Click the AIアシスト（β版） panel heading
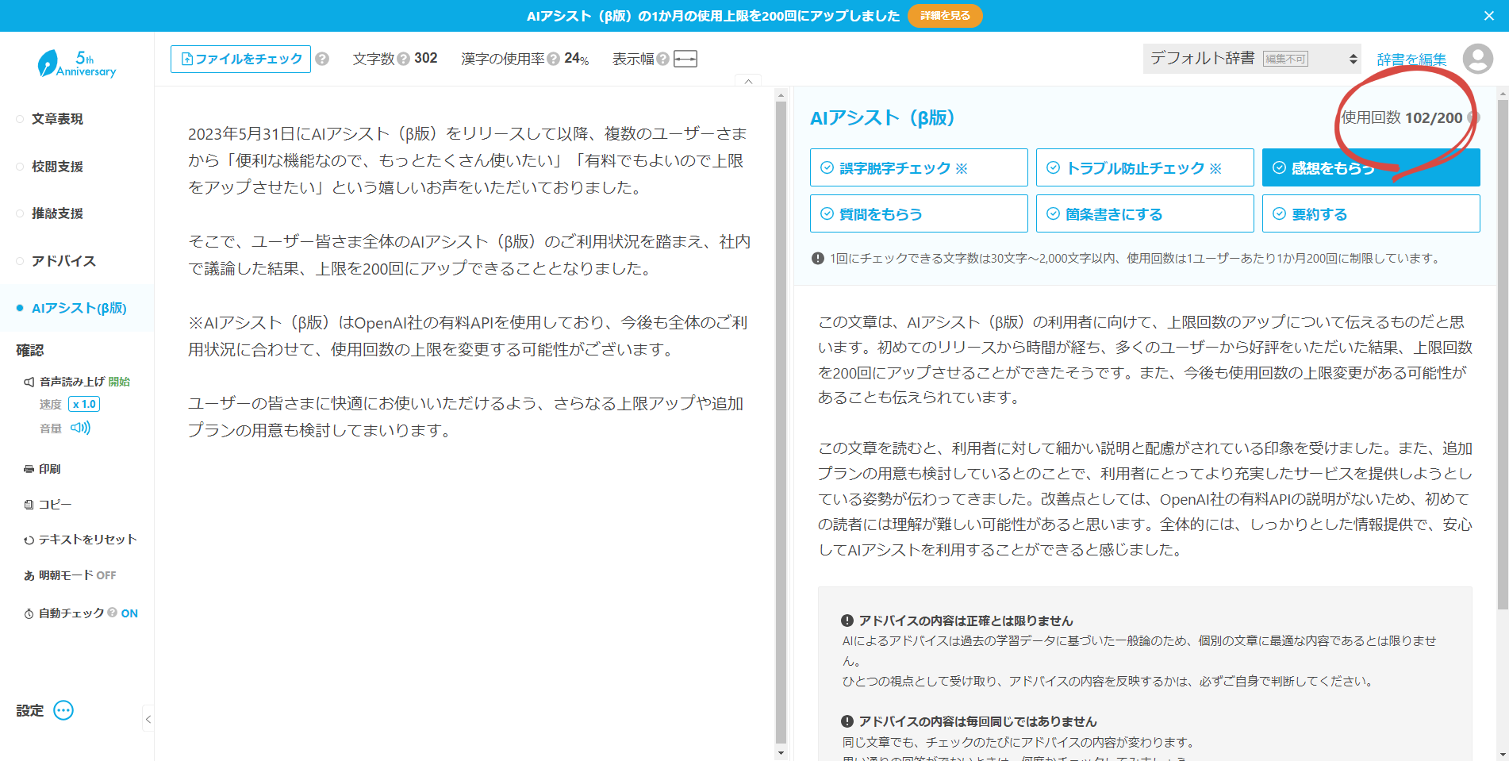Viewport: 1509px width, 761px height. click(881, 118)
